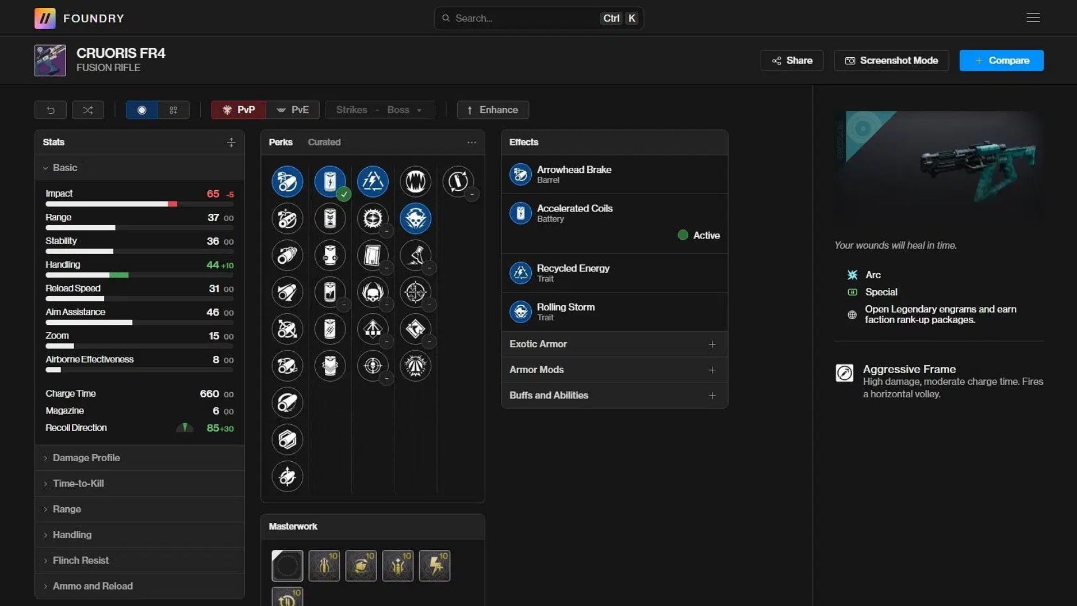Click the Special ammo icon
This screenshot has height=606, width=1077.
click(852, 292)
